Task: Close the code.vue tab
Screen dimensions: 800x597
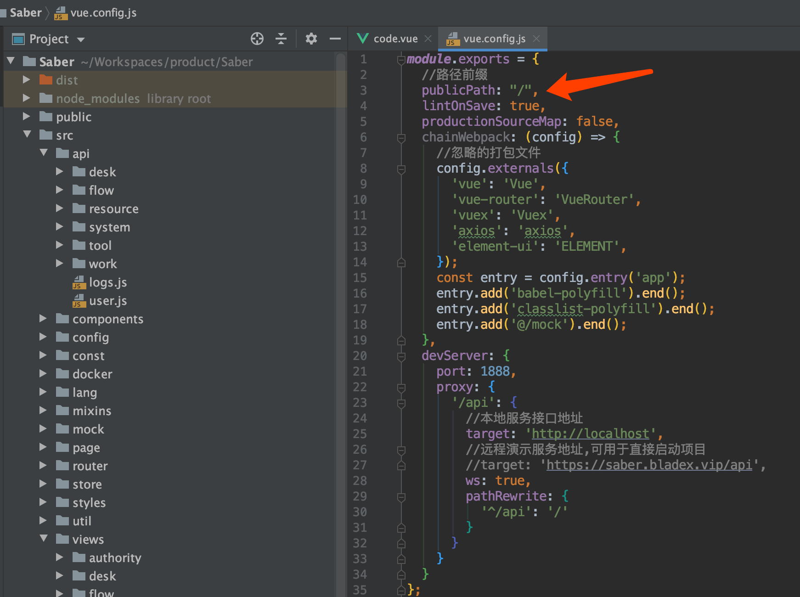Action: click(x=428, y=39)
